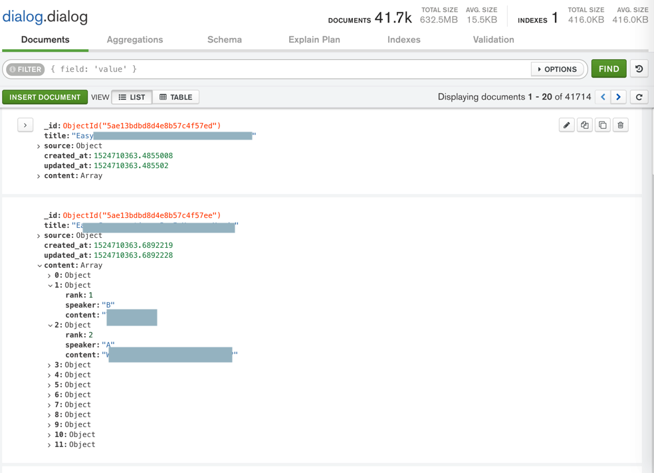This screenshot has height=473, width=654.
Task: Click the Find button
Action: [608, 69]
